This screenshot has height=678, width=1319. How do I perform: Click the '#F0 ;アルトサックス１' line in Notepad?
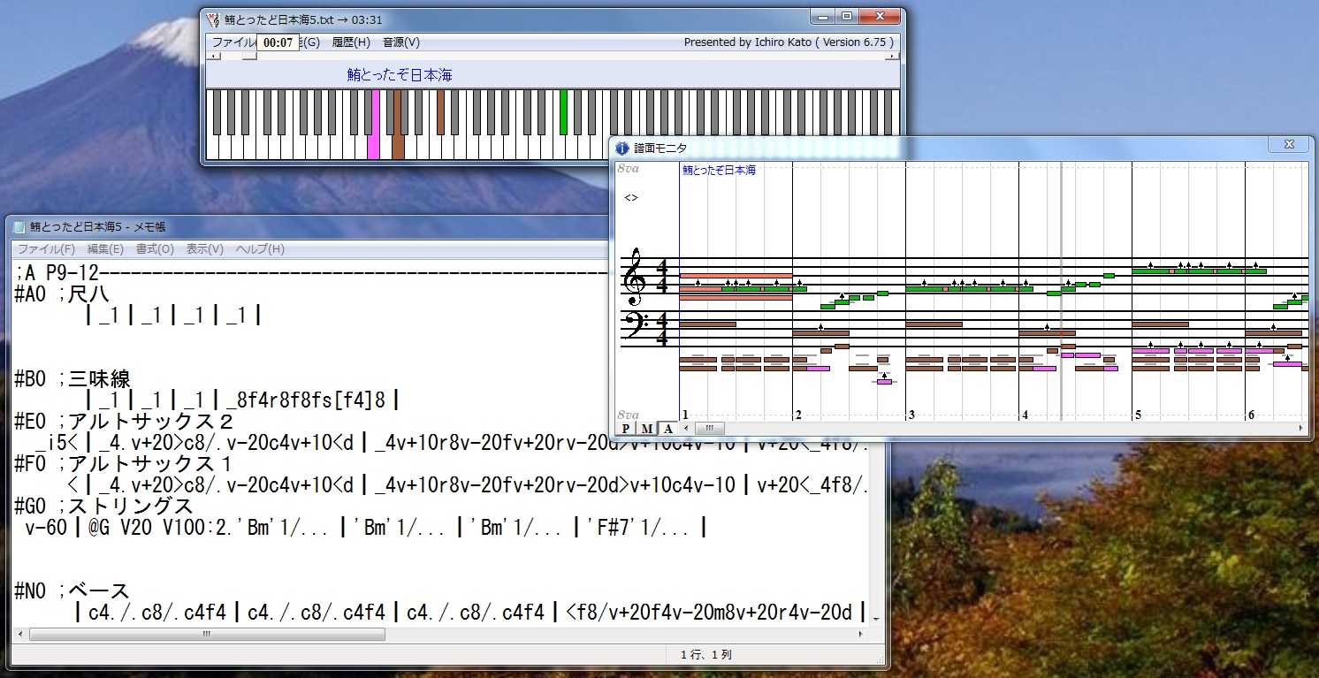tap(126, 464)
